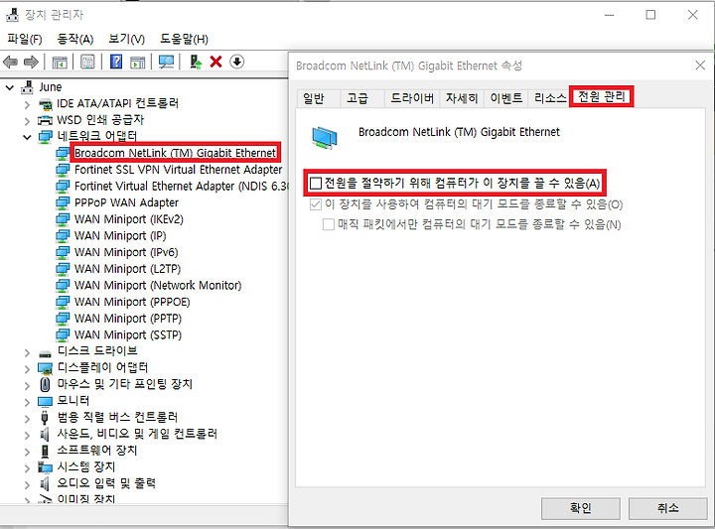Click the disable device down-arrow icon

click(x=236, y=62)
